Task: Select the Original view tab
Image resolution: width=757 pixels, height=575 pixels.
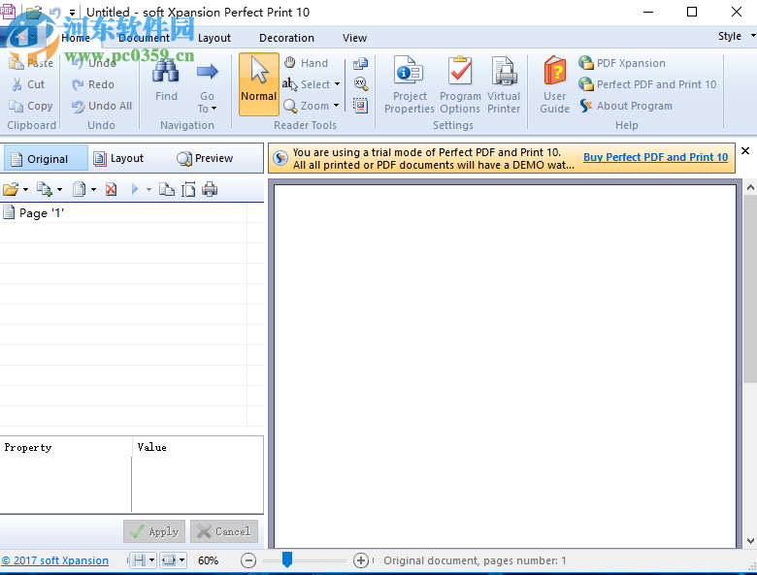Action: pyautogui.click(x=46, y=158)
